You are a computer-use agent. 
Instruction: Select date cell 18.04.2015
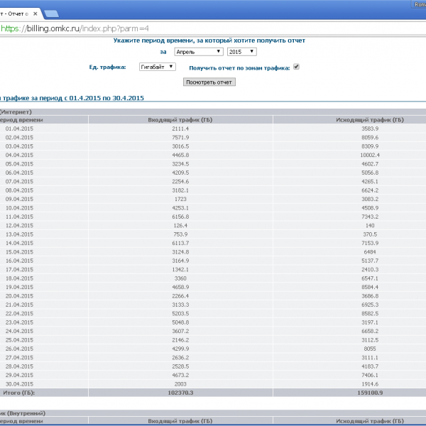pos(19,278)
